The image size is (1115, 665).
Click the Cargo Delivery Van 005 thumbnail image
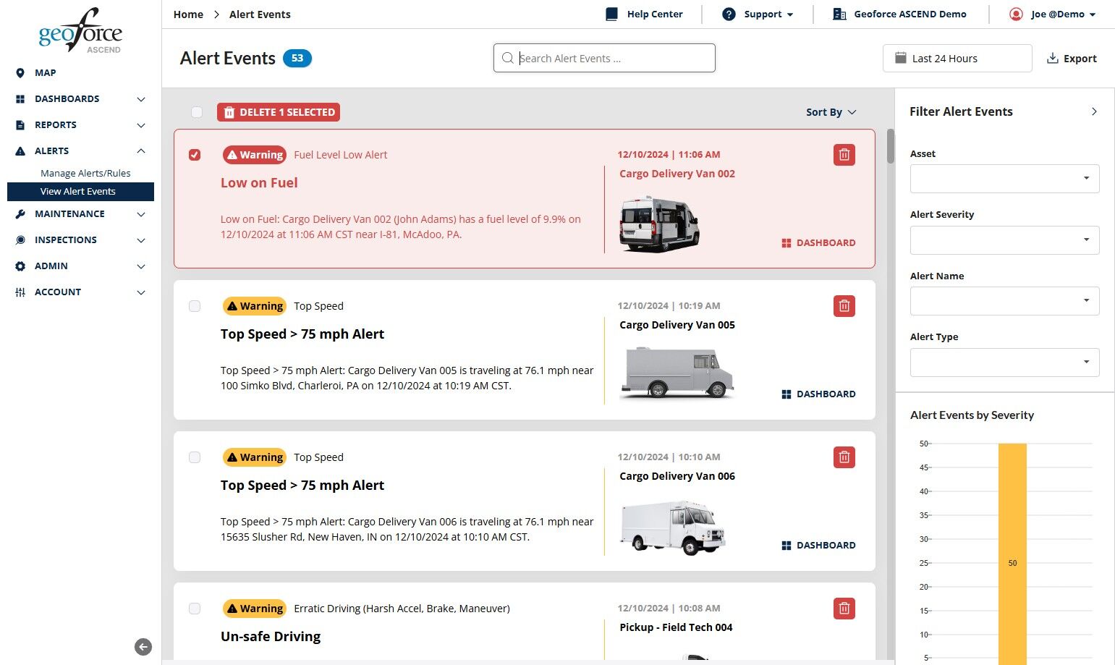pyautogui.click(x=677, y=372)
